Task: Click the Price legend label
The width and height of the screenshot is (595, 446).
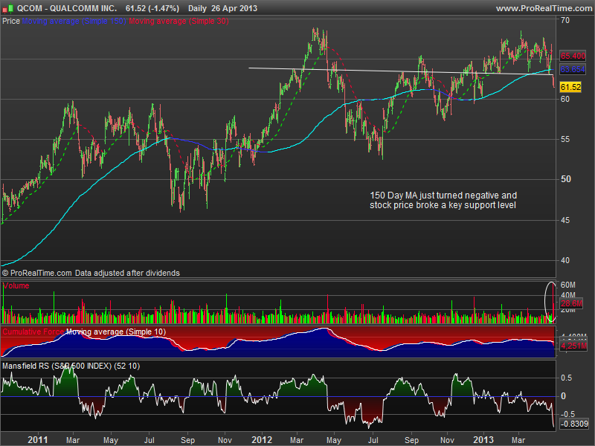Action: (11, 22)
